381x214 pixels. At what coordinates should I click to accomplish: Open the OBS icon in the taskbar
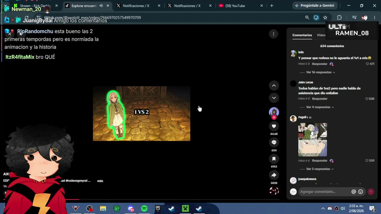(89, 209)
